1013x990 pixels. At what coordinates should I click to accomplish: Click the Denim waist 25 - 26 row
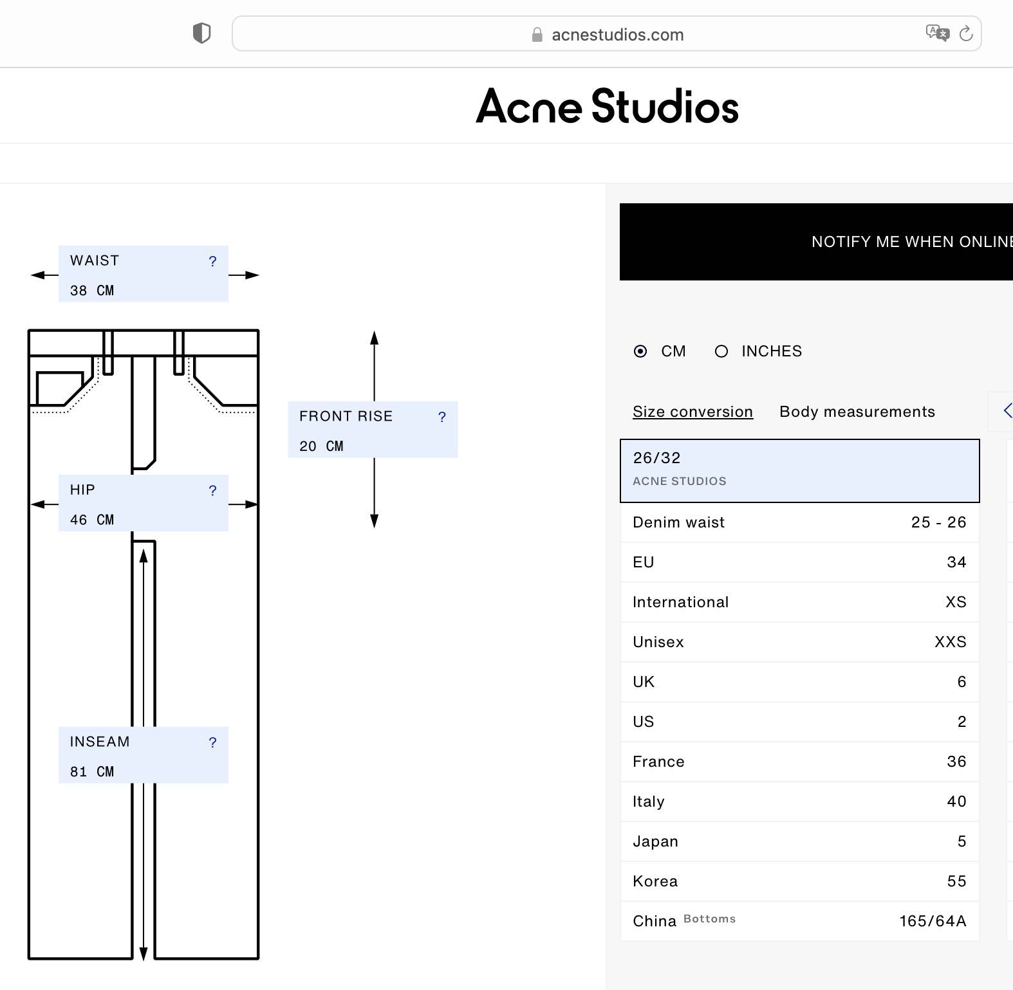tap(799, 522)
